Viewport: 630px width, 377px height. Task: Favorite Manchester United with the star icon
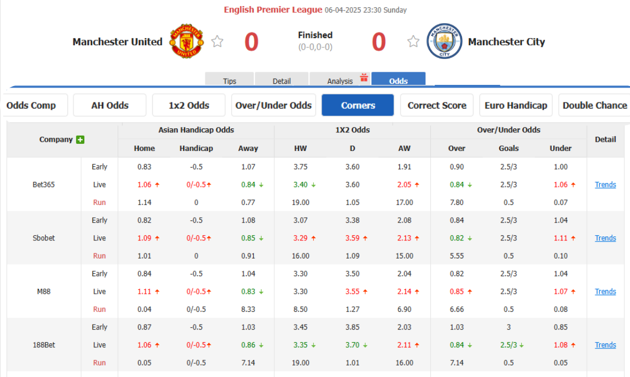point(217,41)
